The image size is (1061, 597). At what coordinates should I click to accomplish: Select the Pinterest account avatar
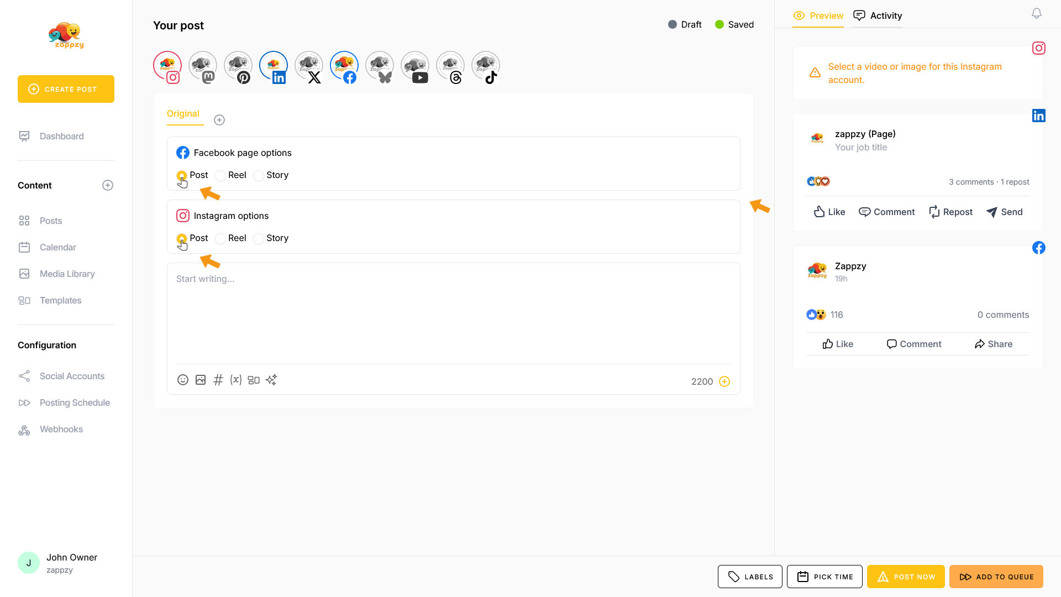click(x=238, y=66)
